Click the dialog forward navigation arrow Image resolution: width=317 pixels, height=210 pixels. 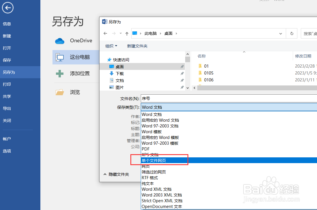point(114,33)
